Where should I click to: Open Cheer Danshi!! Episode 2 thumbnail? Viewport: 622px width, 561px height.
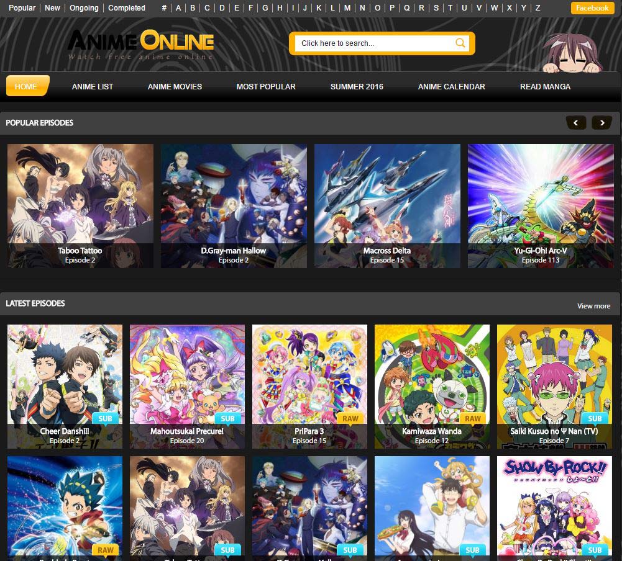tap(65, 386)
